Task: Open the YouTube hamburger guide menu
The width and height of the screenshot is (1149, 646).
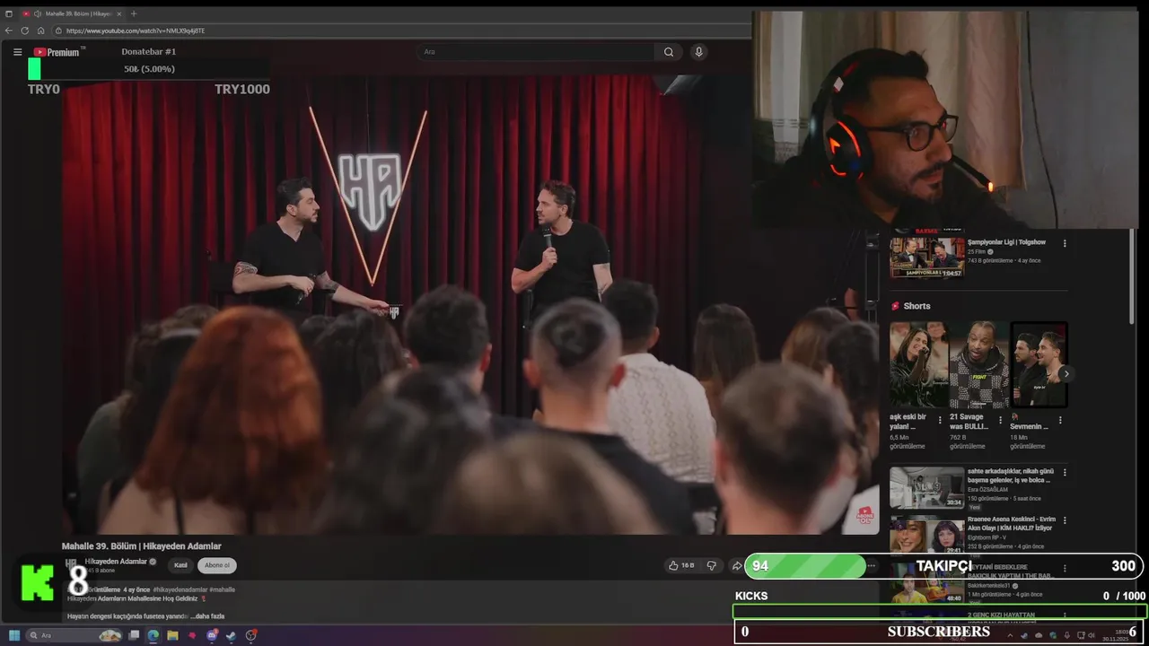Action: coord(17,52)
